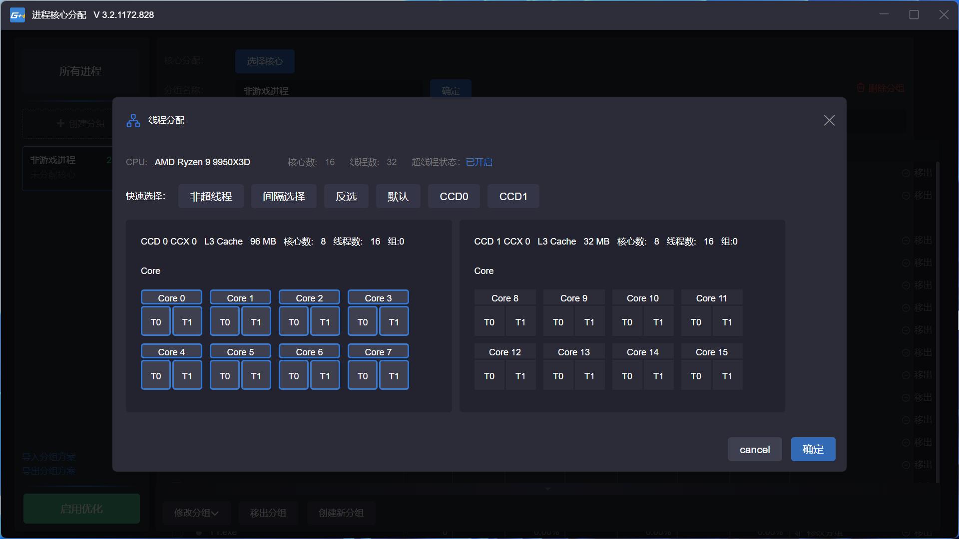Select the 选择核心 option
The width and height of the screenshot is (959, 539).
(265, 61)
